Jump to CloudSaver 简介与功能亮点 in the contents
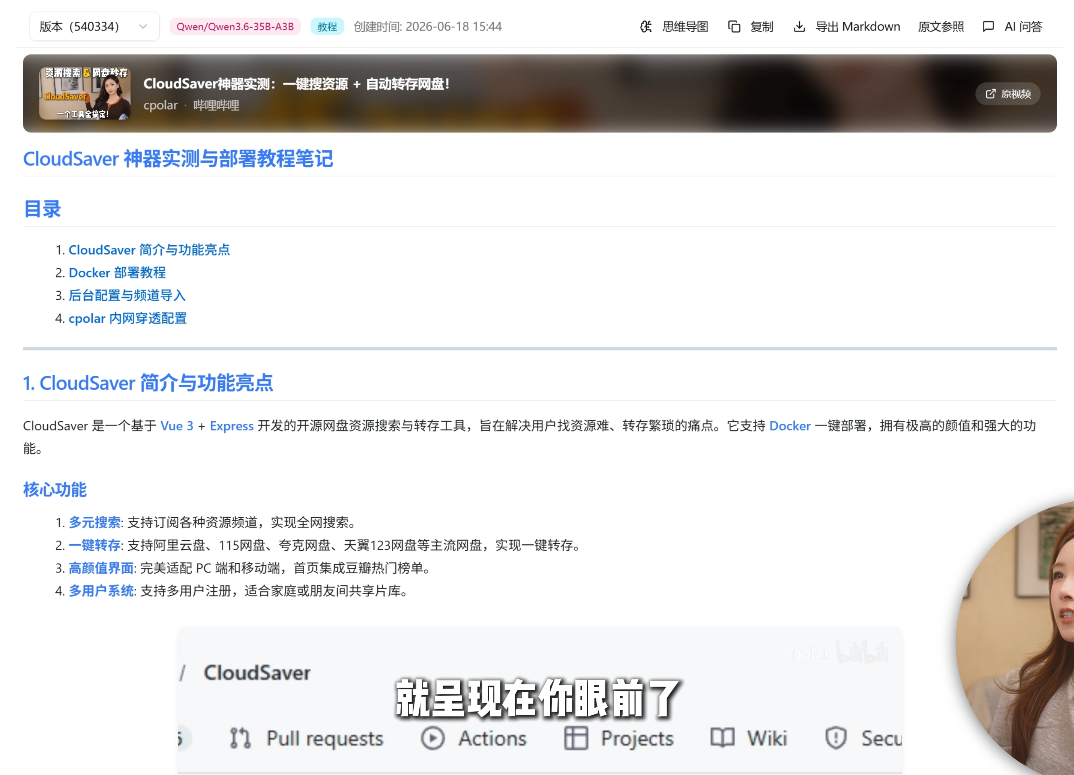The width and height of the screenshot is (1074, 775). click(x=149, y=250)
